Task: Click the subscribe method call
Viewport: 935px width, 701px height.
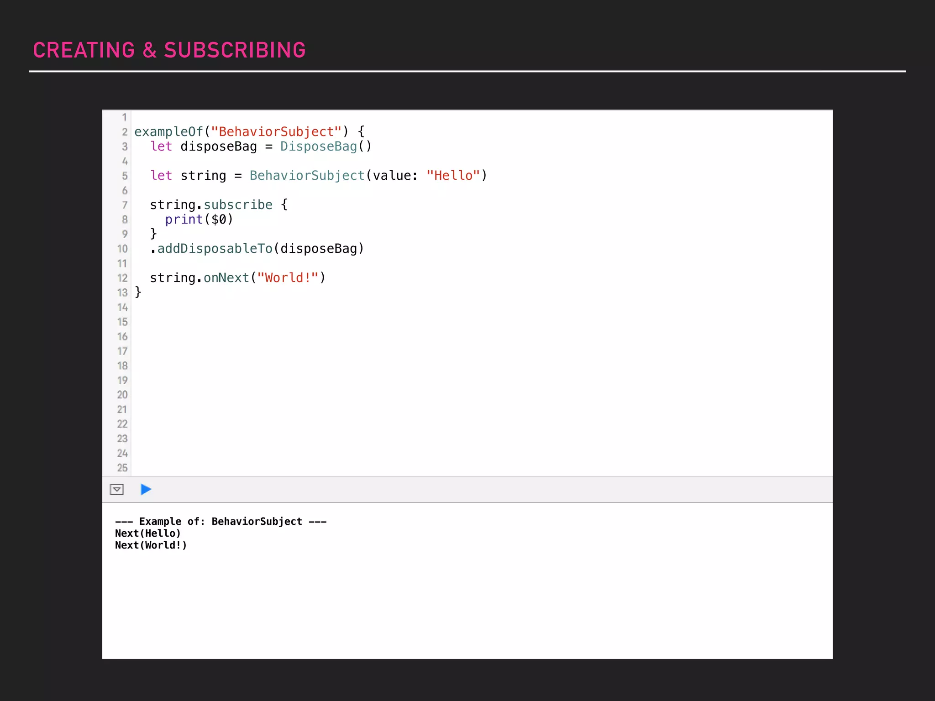Action: click(x=238, y=205)
